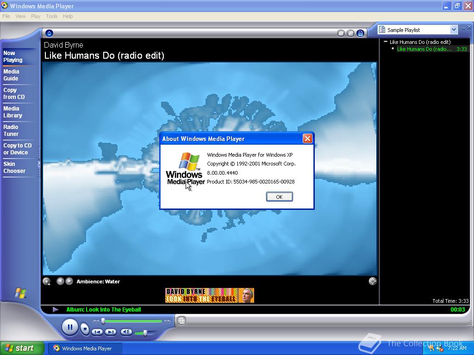Click the David Byrne album banner
This screenshot has height=355, width=474.
pyautogui.click(x=210, y=295)
